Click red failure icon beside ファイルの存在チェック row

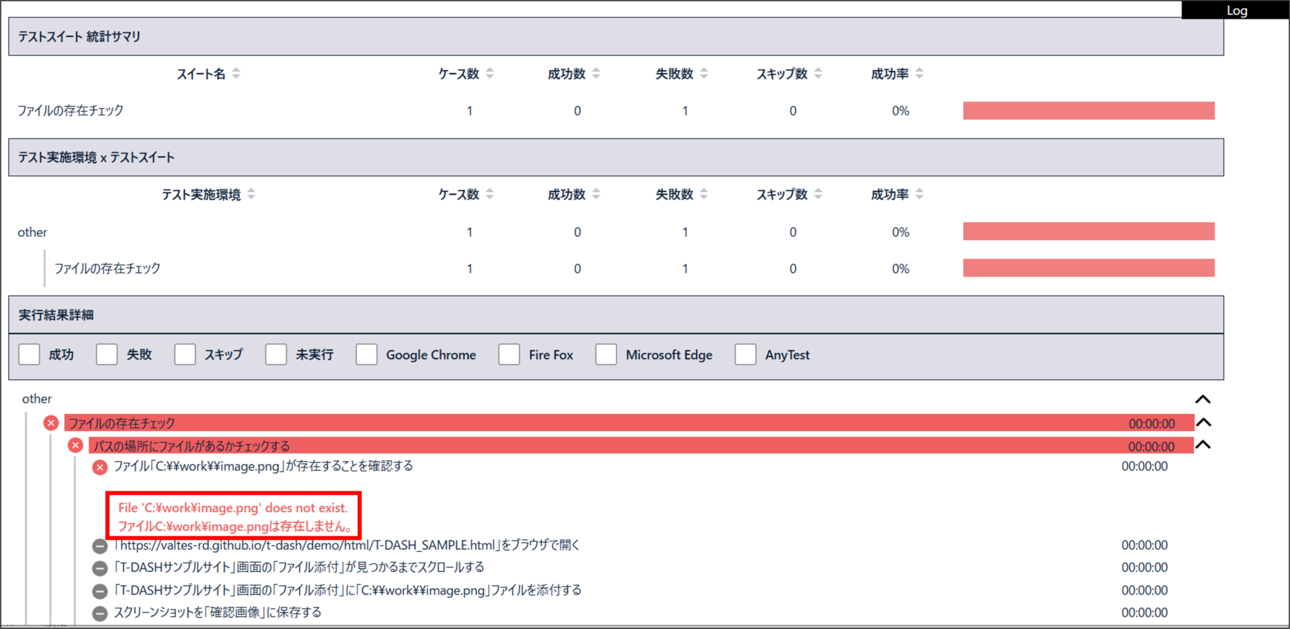[x=51, y=423]
